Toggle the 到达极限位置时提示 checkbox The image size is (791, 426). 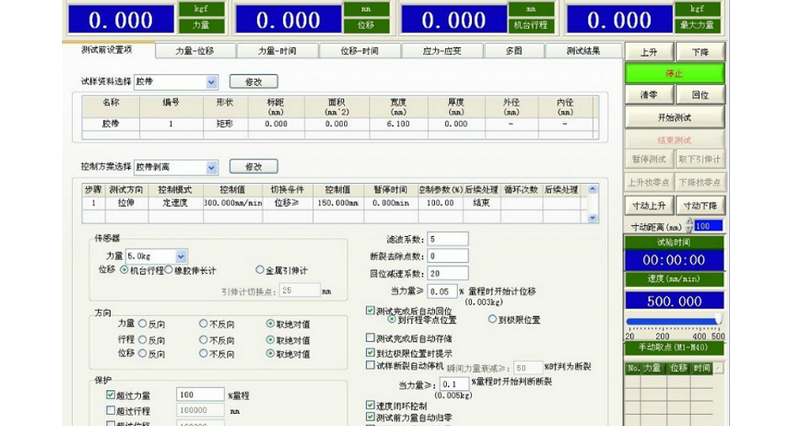(x=371, y=353)
